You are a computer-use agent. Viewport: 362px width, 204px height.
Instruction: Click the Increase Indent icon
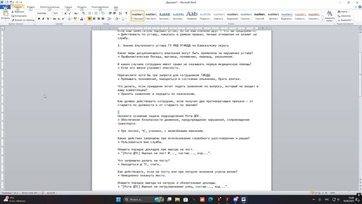click(114, 14)
